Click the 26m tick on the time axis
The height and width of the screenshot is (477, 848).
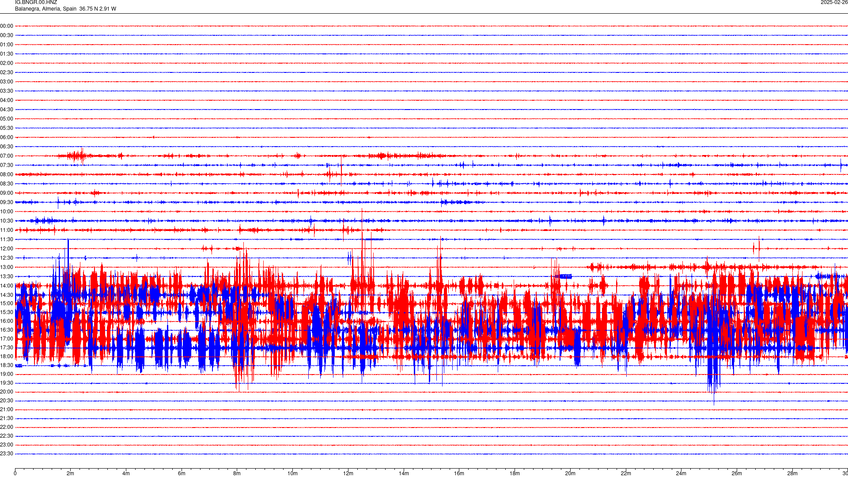(737, 473)
